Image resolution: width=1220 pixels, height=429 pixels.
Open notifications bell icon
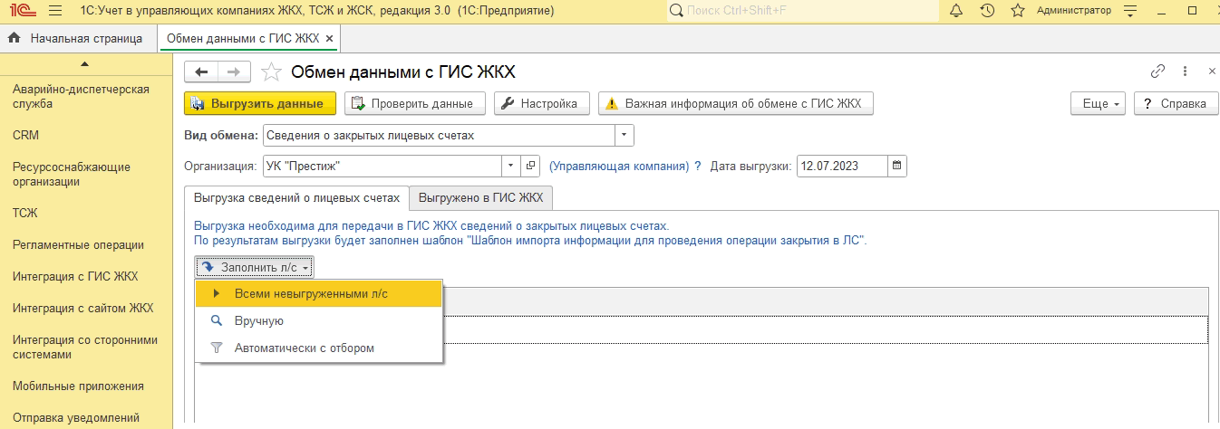coord(956,11)
